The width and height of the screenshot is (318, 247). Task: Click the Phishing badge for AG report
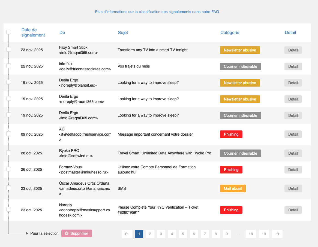point(231,134)
